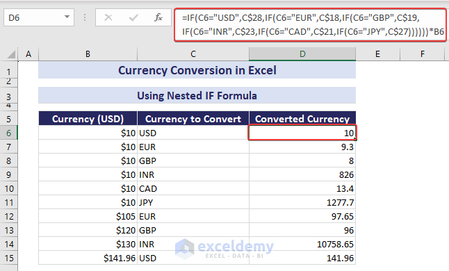The image size is (449, 271).
Task: Select cell with value 10758.65
Action: pyautogui.click(x=302, y=244)
